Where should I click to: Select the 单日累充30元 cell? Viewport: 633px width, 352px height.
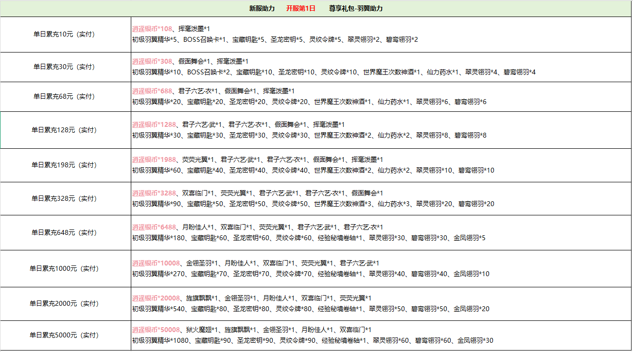(x=64, y=67)
